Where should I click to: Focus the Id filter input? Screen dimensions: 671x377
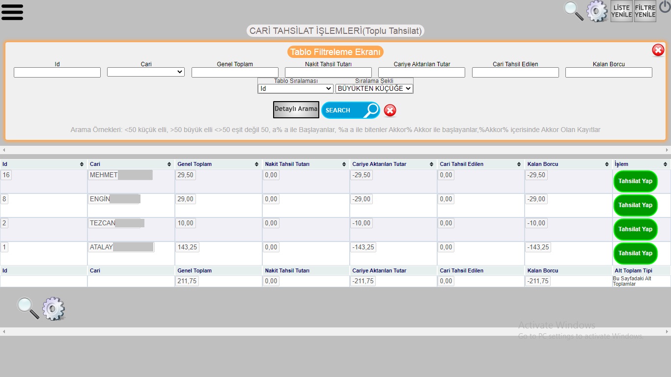[57, 72]
